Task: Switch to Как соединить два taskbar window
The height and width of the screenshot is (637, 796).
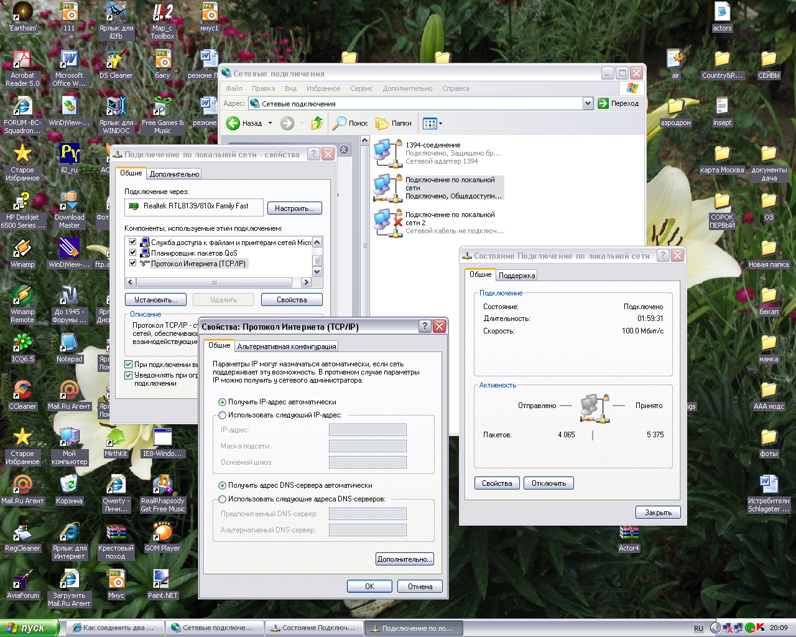Action: click(x=116, y=628)
